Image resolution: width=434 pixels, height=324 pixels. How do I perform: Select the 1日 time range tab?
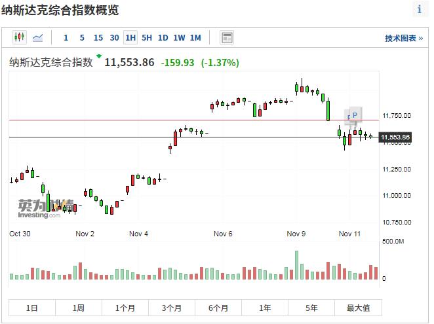31,308
